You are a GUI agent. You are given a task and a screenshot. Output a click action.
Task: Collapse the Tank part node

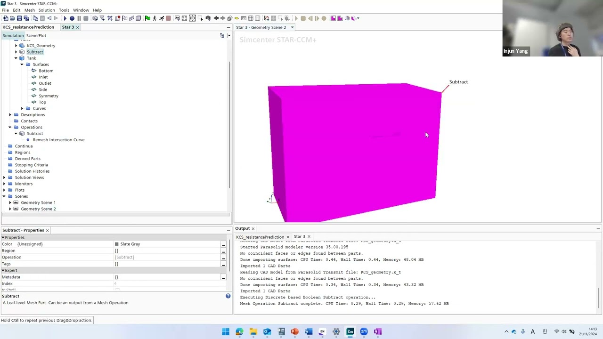point(16,58)
